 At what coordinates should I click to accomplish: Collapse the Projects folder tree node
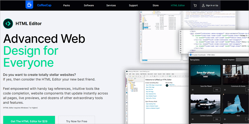[129, 83]
